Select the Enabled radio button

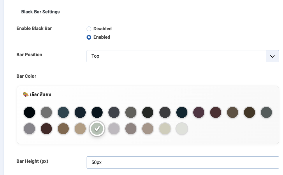coord(89,37)
